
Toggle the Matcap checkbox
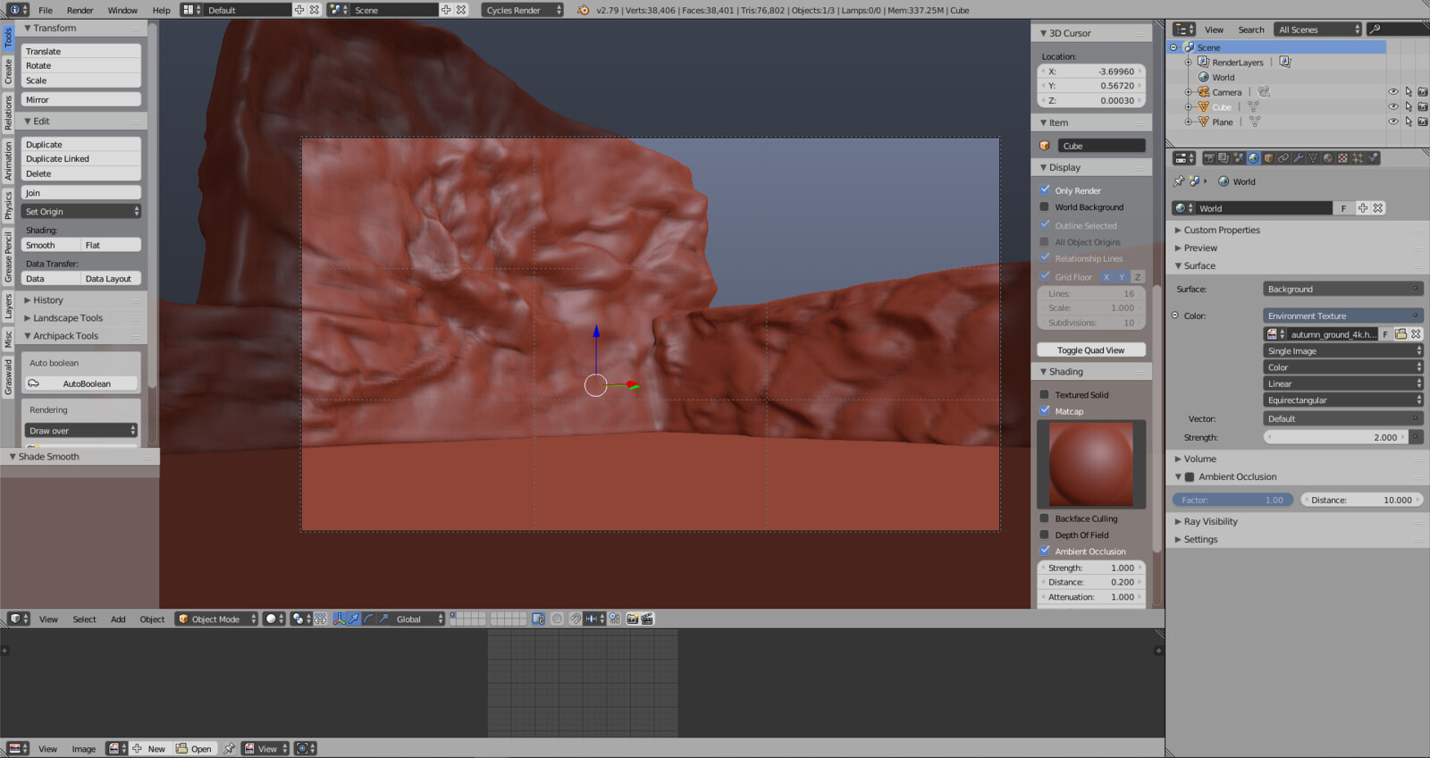point(1045,410)
